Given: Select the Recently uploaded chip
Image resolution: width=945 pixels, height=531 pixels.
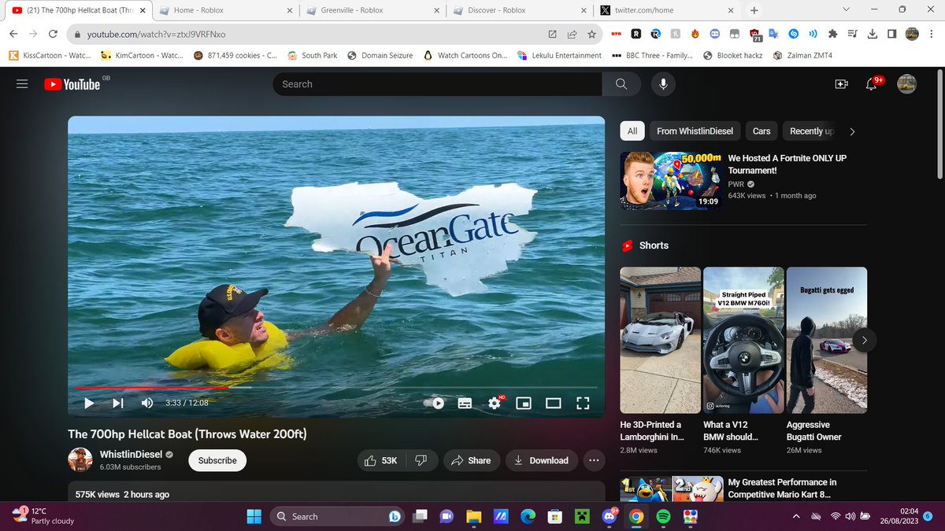Looking at the screenshot, I should [811, 131].
